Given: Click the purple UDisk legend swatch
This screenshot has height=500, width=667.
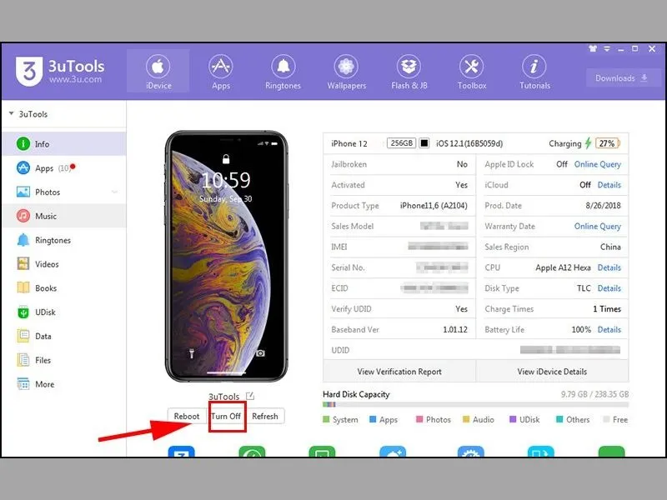Looking at the screenshot, I should click(x=513, y=419).
